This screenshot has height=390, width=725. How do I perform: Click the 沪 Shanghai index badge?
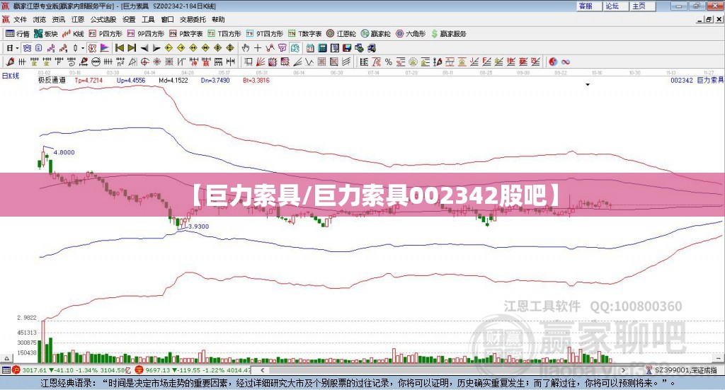[x=16, y=370]
